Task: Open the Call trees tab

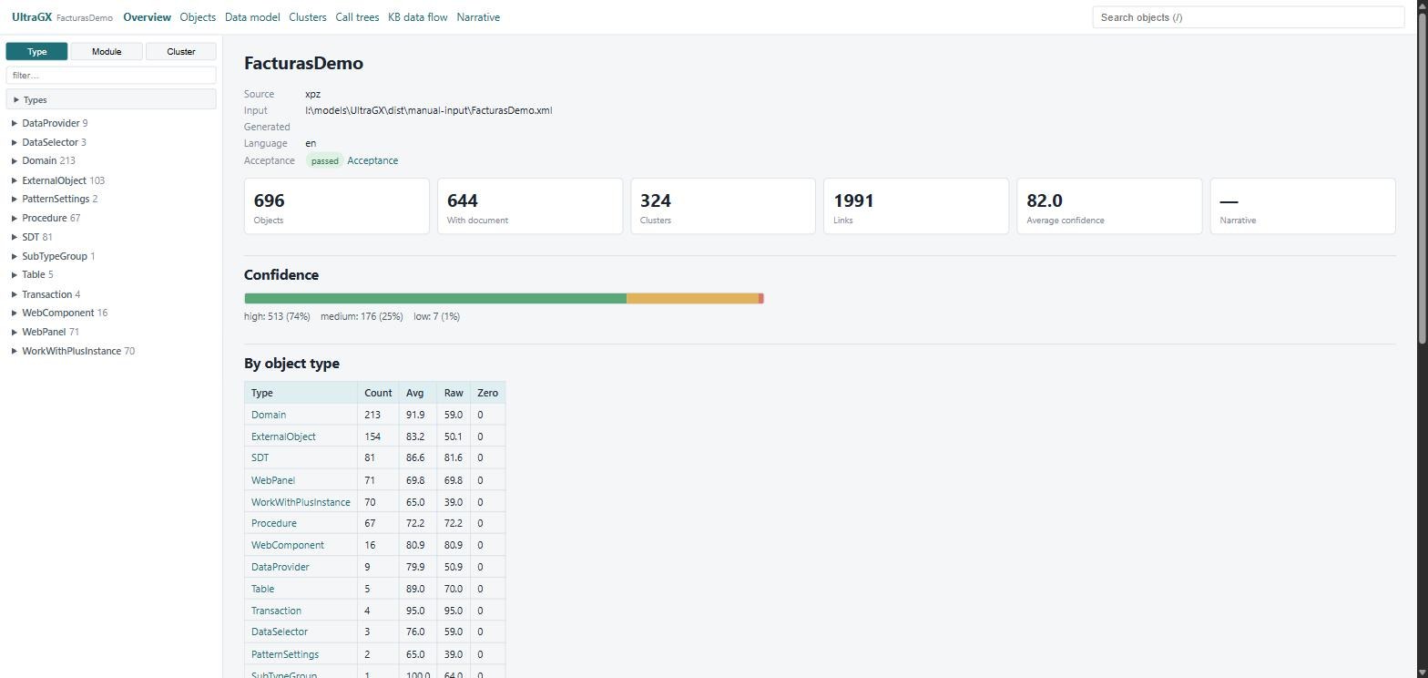Action: pos(357,17)
